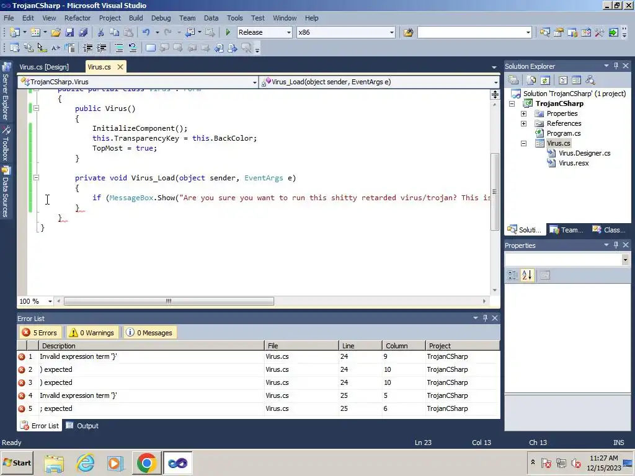Screen dimensions: 635x476
Task: Open the Refactor menu
Action: tap(78, 18)
